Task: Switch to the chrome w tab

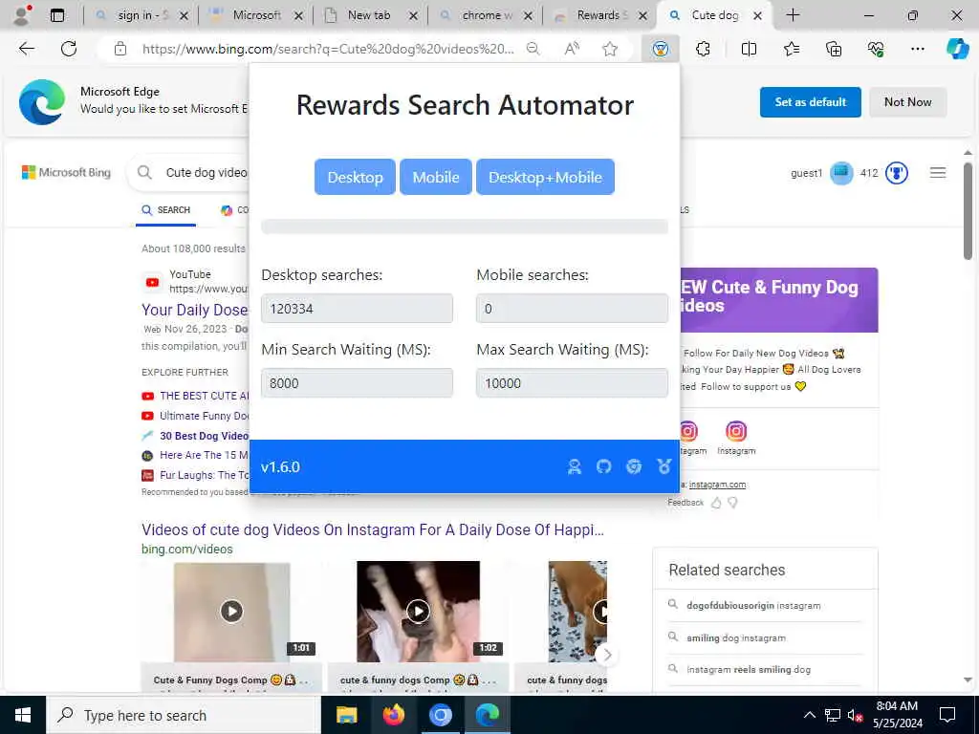Action: pyautogui.click(x=486, y=15)
